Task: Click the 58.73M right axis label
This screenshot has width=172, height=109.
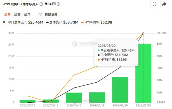Action: pyautogui.click(x=161, y=33)
